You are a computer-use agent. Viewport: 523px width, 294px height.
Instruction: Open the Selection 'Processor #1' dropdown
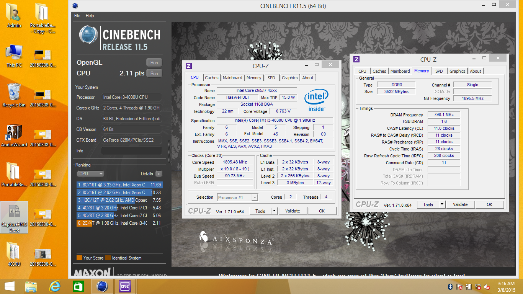237,198
